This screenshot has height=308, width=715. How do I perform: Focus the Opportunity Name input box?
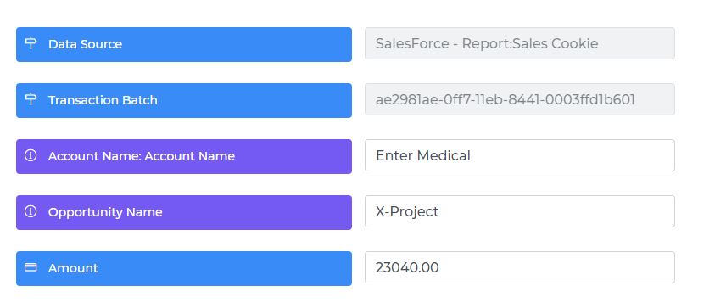[x=520, y=211]
